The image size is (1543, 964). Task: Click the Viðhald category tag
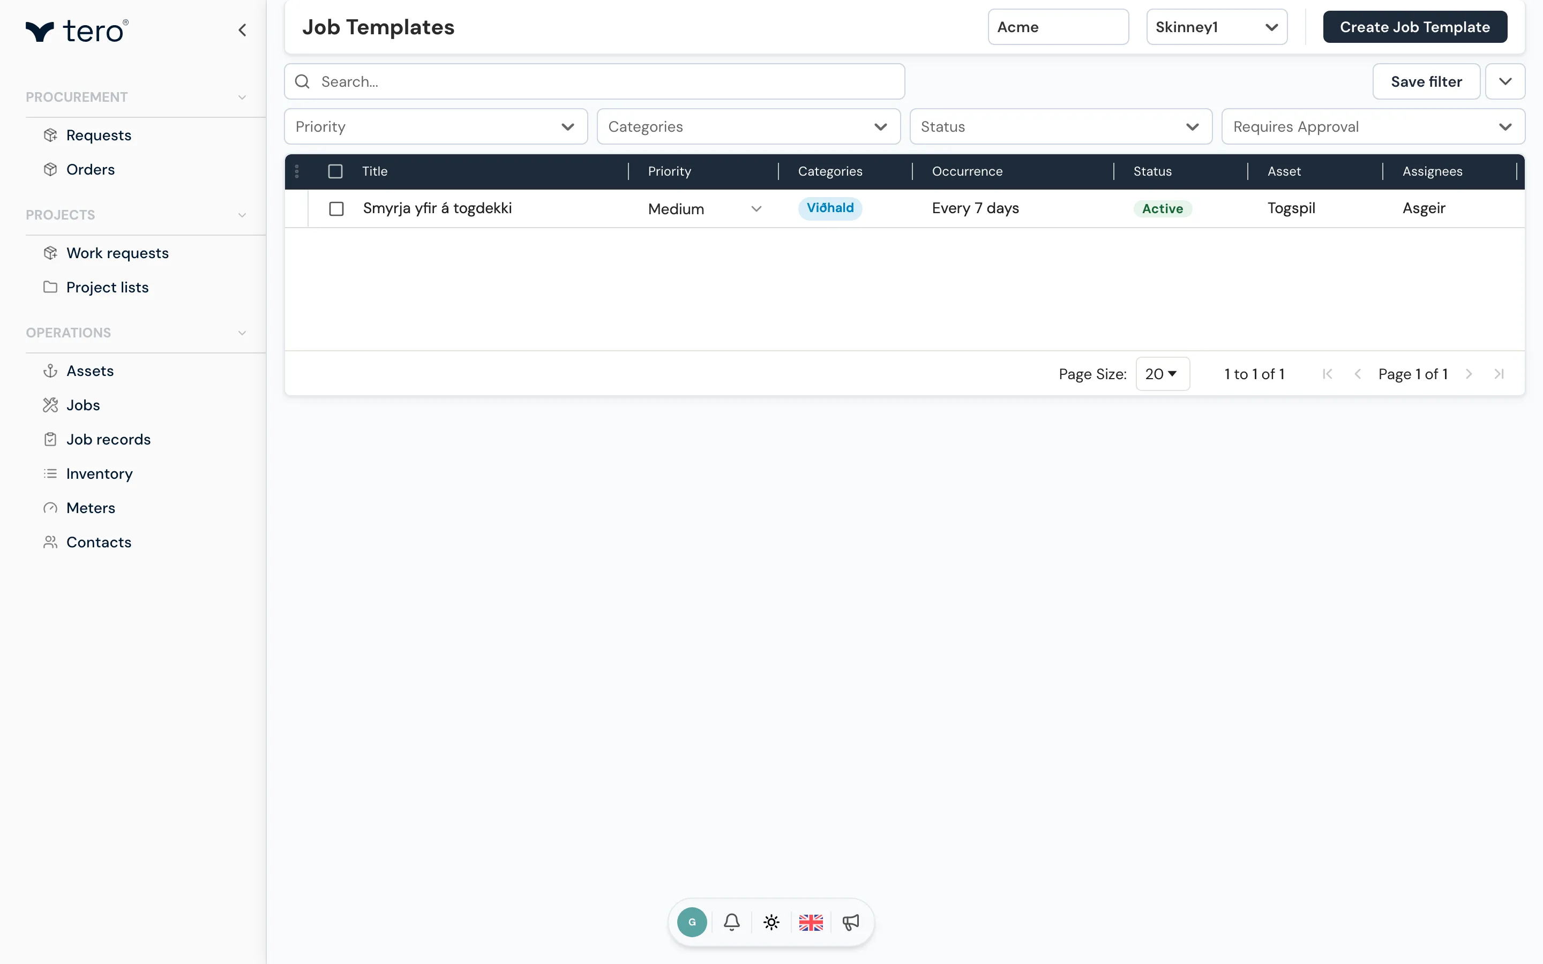pyautogui.click(x=830, y=208)
